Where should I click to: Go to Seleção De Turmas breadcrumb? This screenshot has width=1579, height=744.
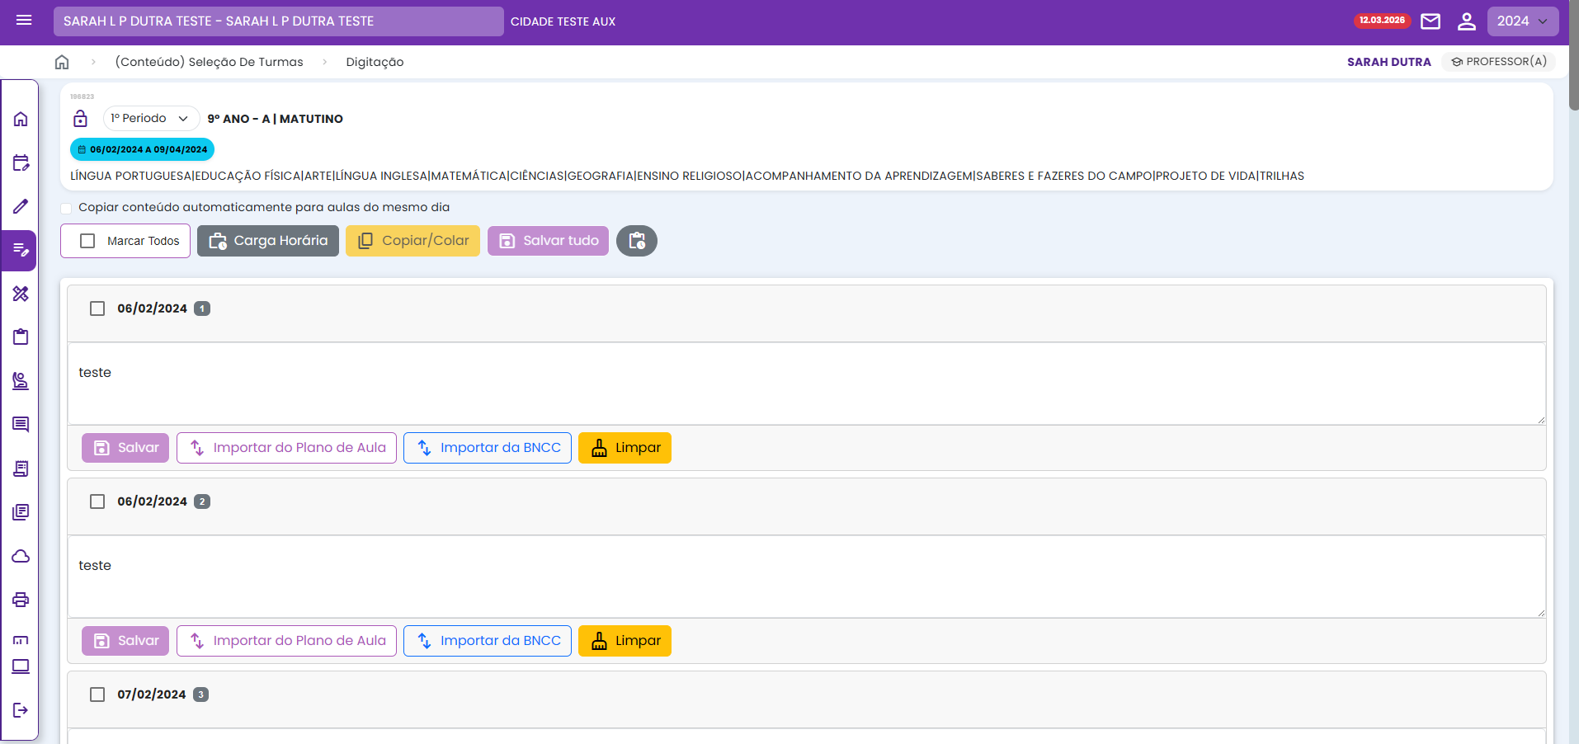pyautogui.click(x=209, y=62)
